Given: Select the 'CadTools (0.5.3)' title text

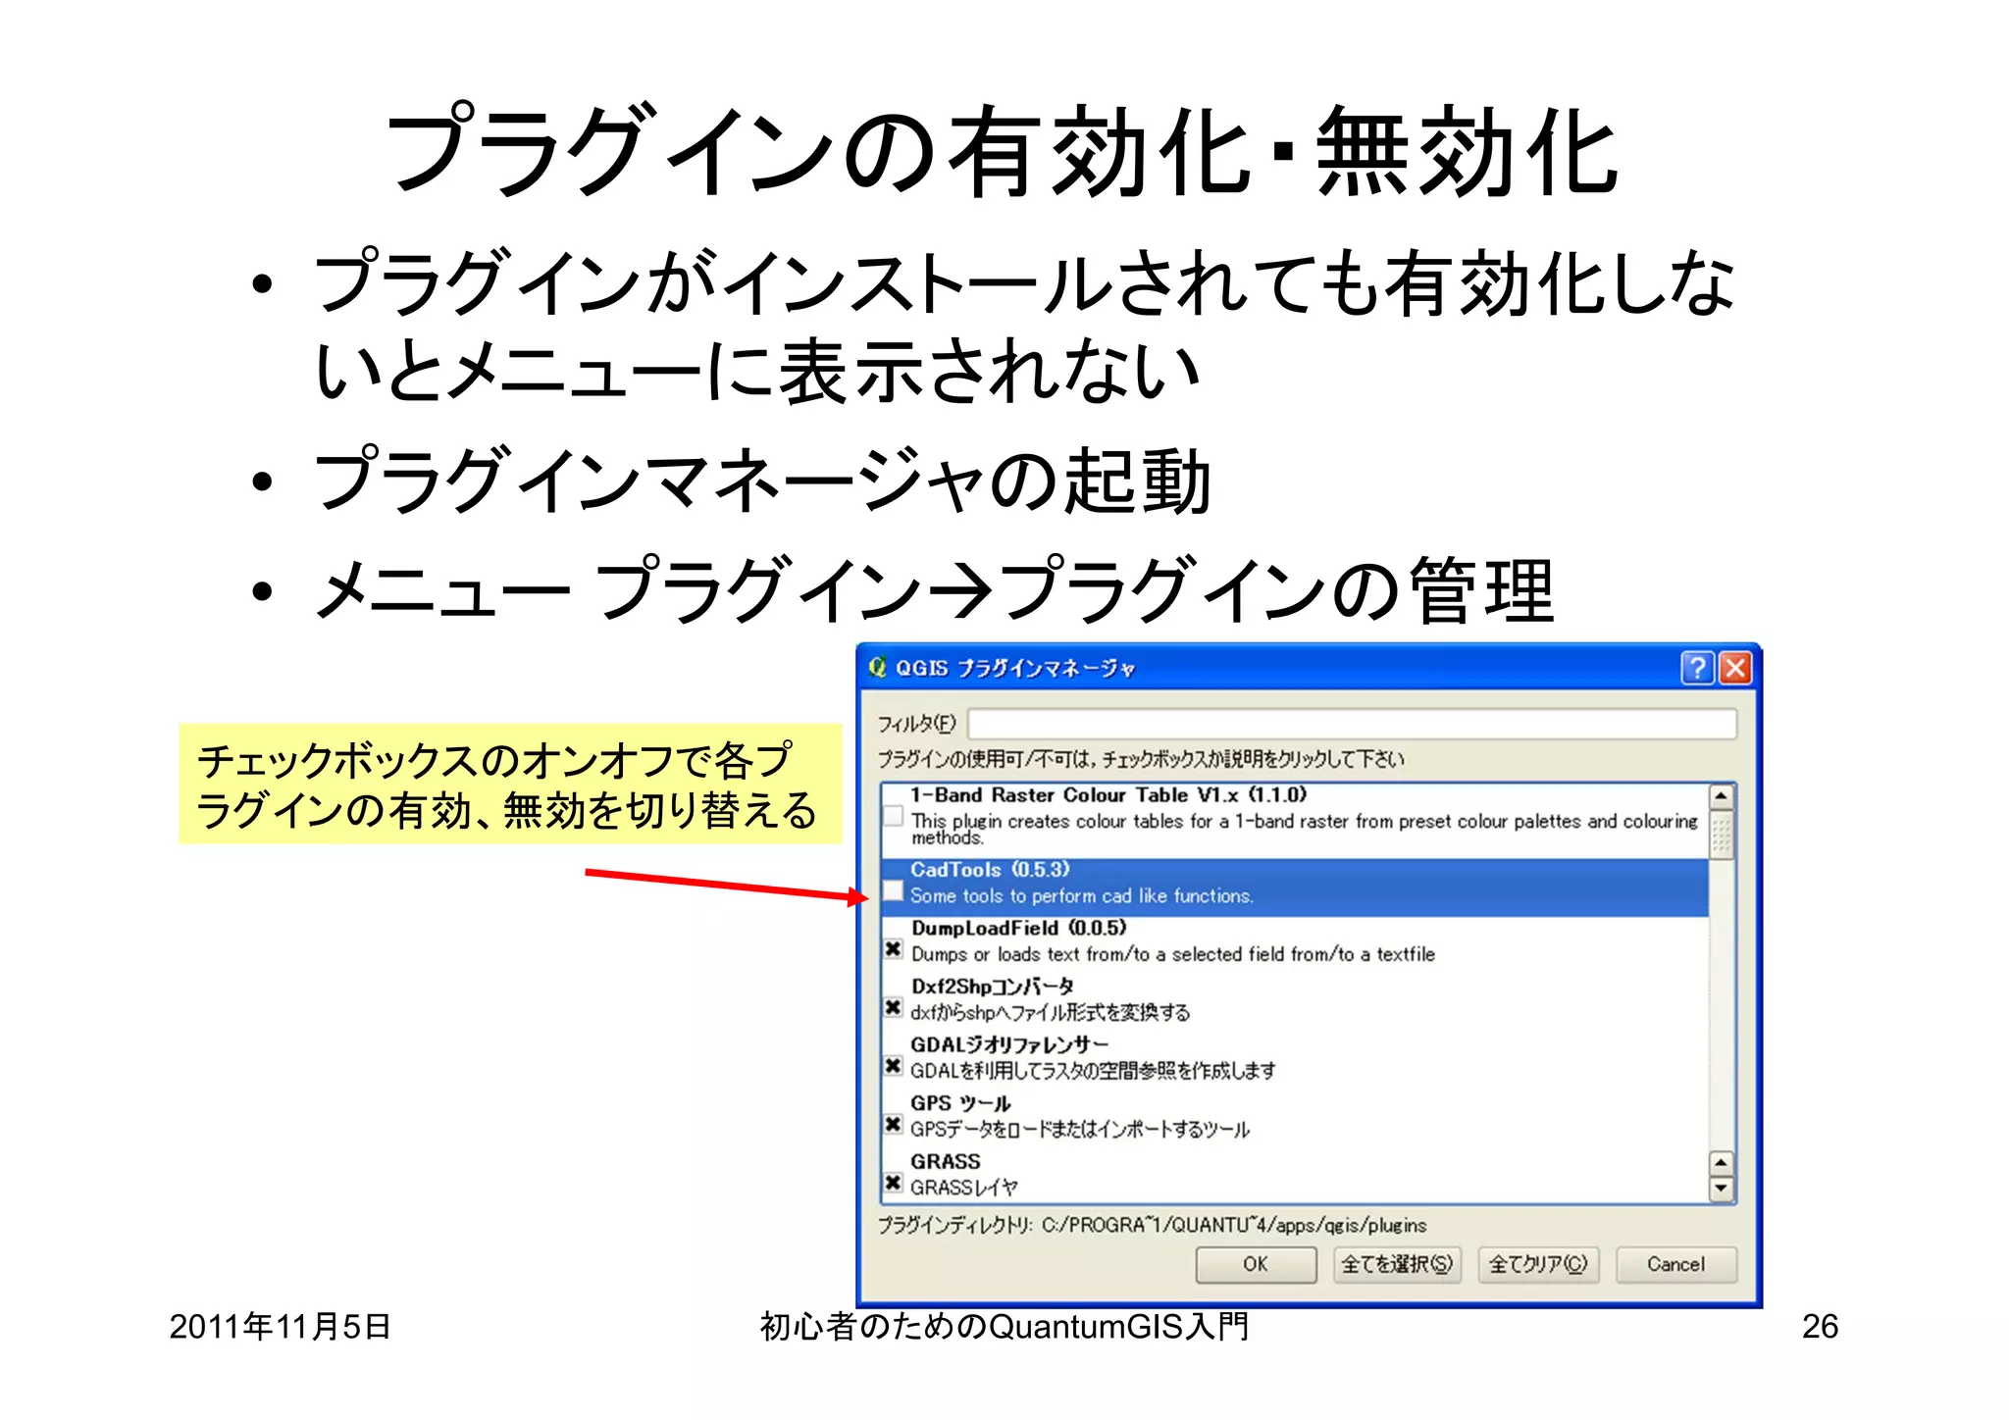Looking at the screenshot, I should tap(990, 869).
